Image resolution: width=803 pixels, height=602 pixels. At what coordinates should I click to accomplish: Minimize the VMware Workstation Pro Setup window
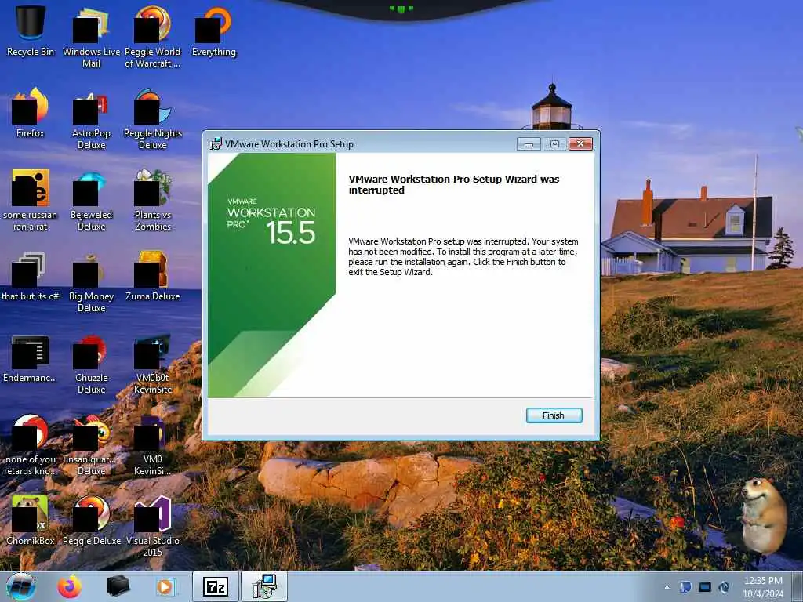coord(529,144)
